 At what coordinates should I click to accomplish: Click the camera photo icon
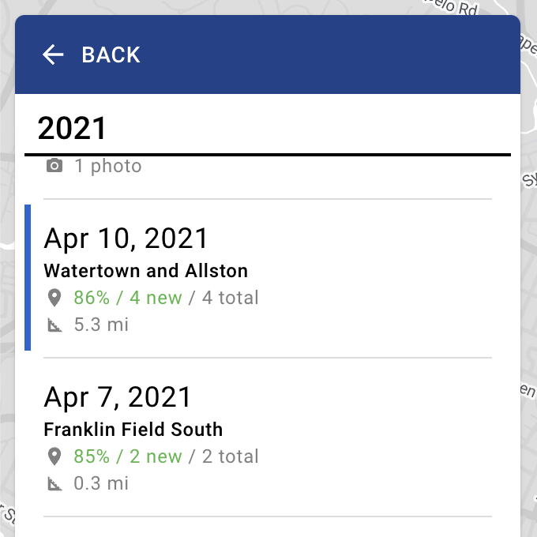pyautogui.click(x=54, y=166)
